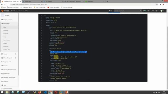Select Compare in repository submenu
This screenshot has height=94, width=168.
[x=6, y=46]
